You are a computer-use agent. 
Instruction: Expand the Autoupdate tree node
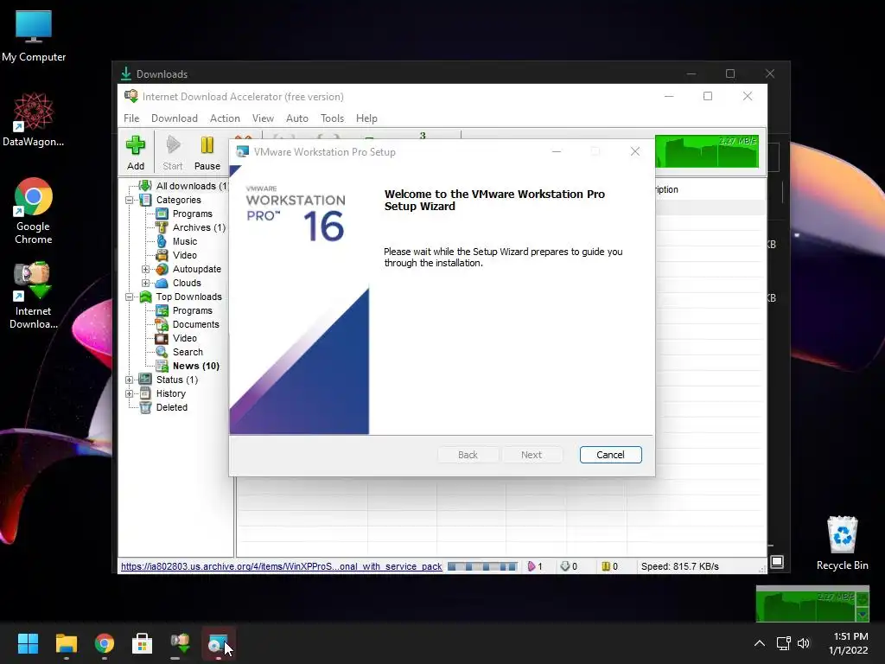click(145, 270)
